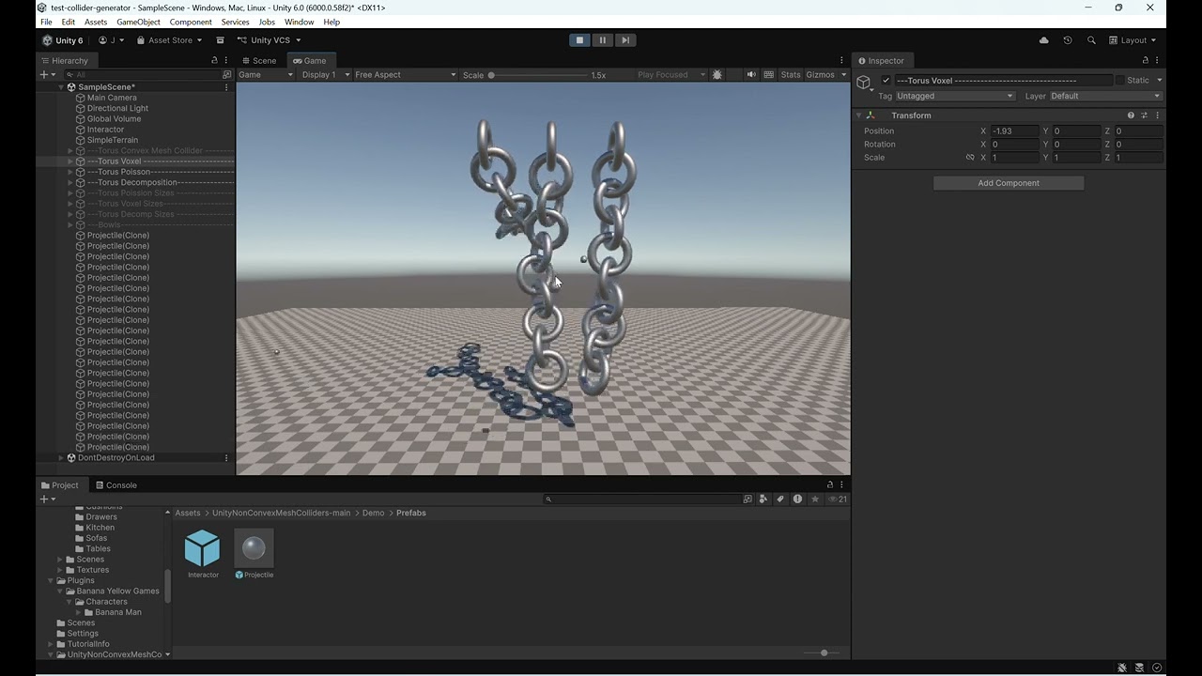
Task: Open the undo history icon
Action: 1068,40
